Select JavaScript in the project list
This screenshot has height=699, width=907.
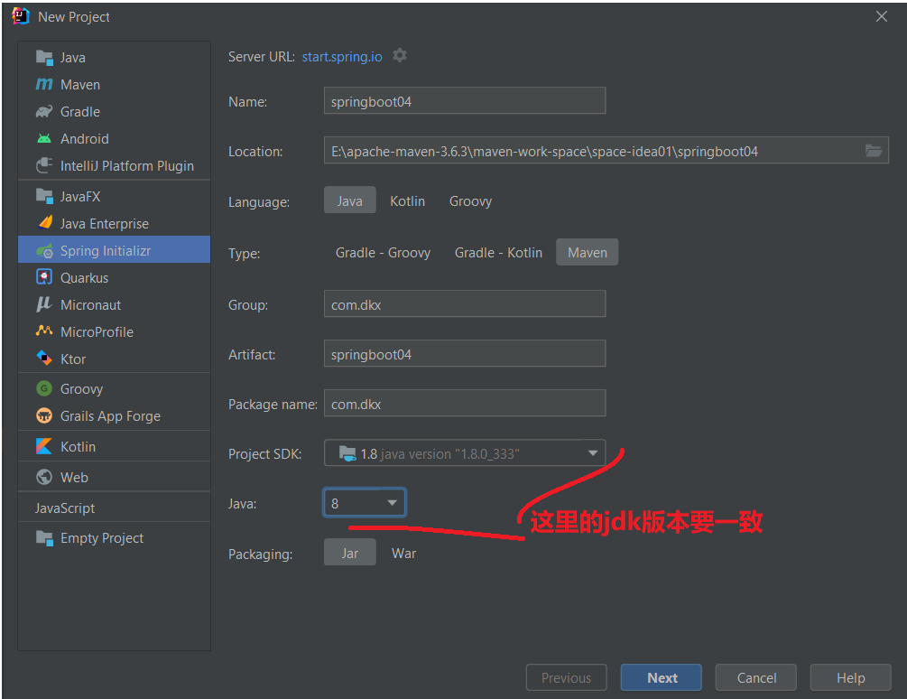point(64,508)
